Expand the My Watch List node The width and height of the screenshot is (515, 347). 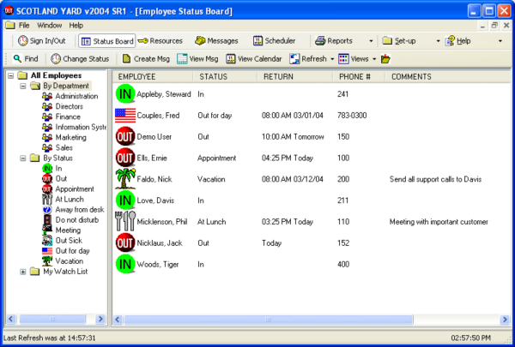pyautogui.click(x=23, y=272)
